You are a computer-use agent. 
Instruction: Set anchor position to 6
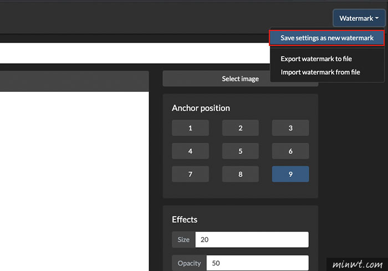click(x=290, y=151)
